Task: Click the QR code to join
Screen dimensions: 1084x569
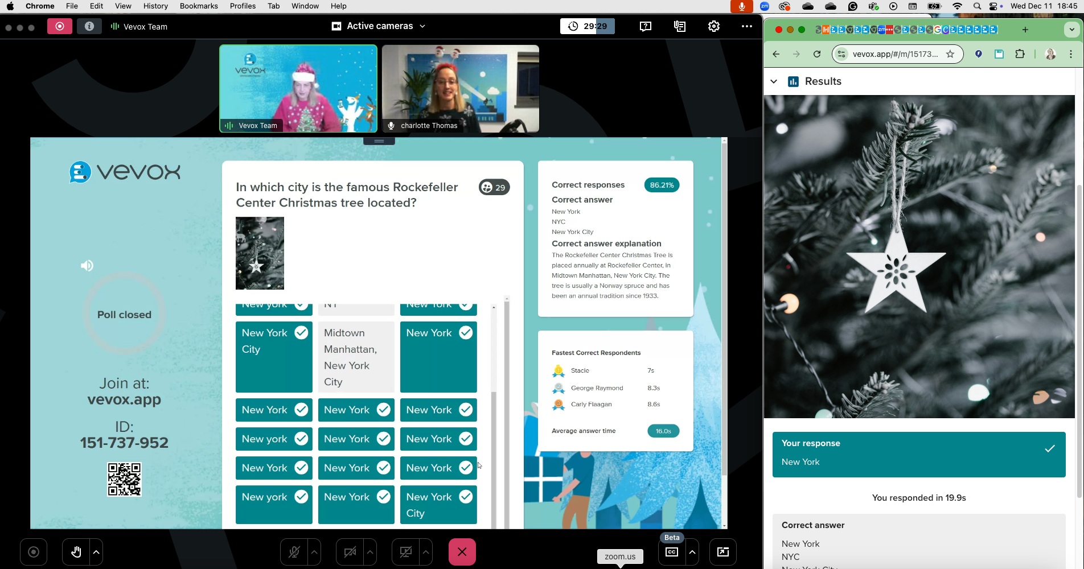Action: click(x=124, y=479)
